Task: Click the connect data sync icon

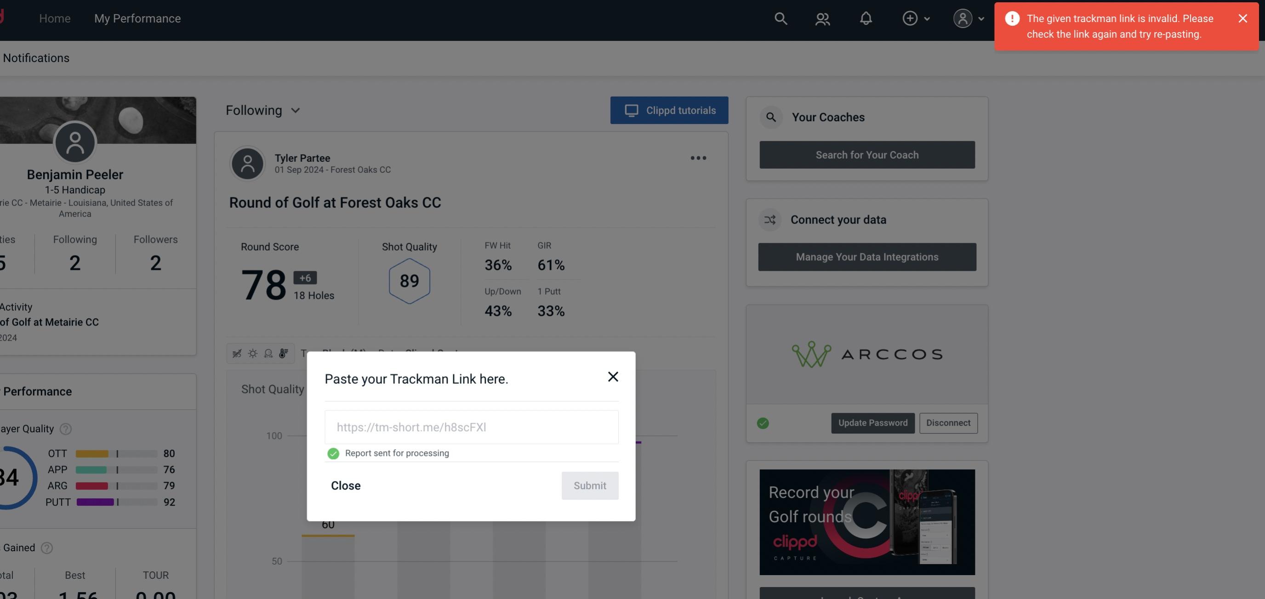Action: click(x=769, y=220)
